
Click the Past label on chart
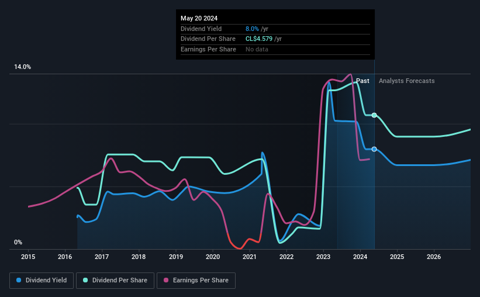362,81
